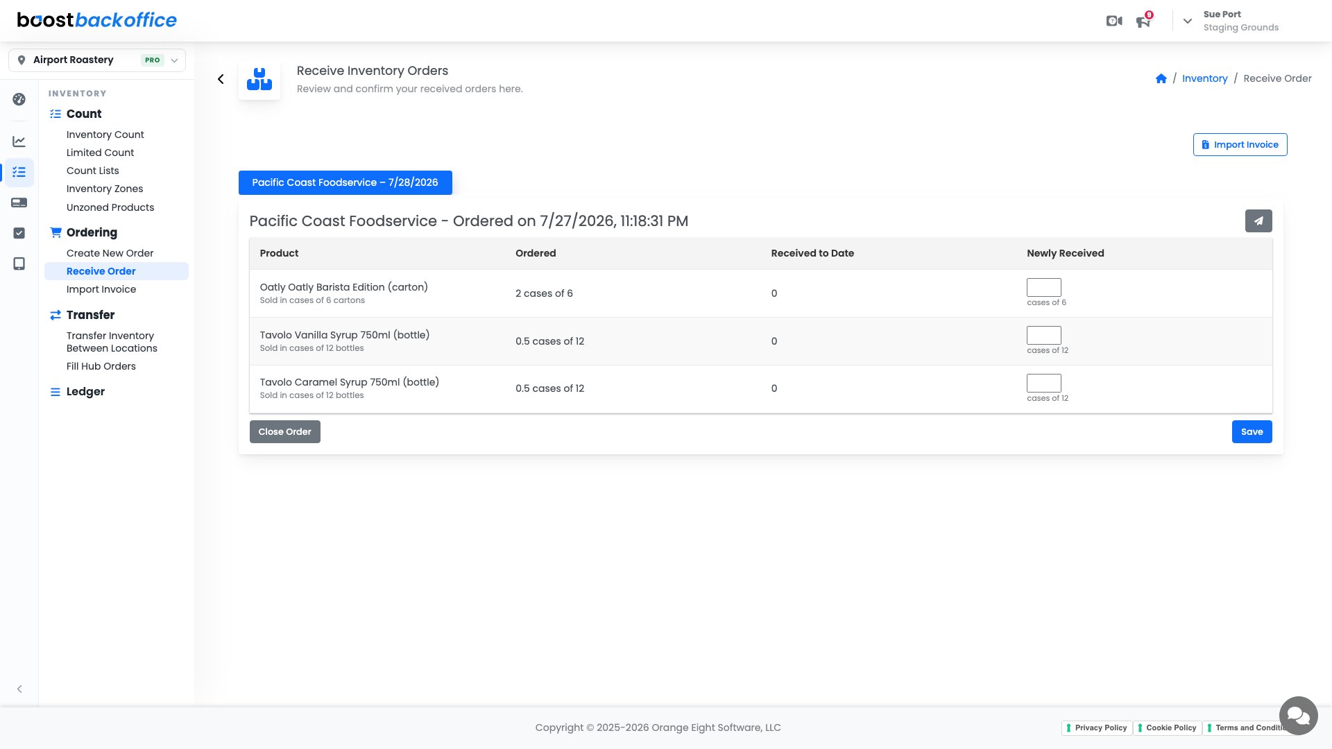The height and width of the screenshot is (749, 1332).
Task: Open Count Lists menu item
Action: (x=92, y=171)
